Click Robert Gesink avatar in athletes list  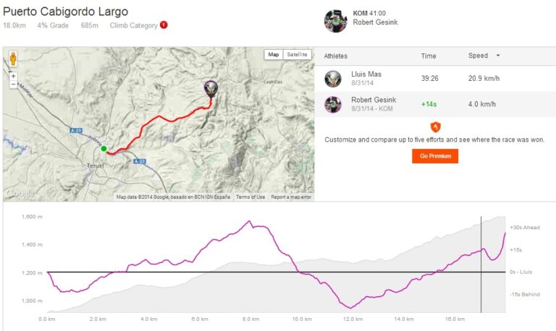[x=333, y=103]
